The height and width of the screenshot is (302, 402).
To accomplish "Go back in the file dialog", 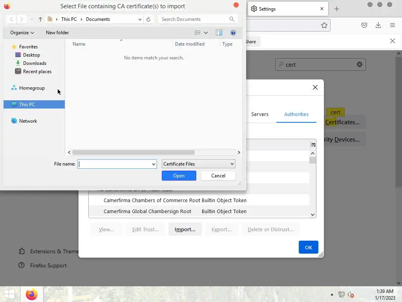I will coord(11,19).
